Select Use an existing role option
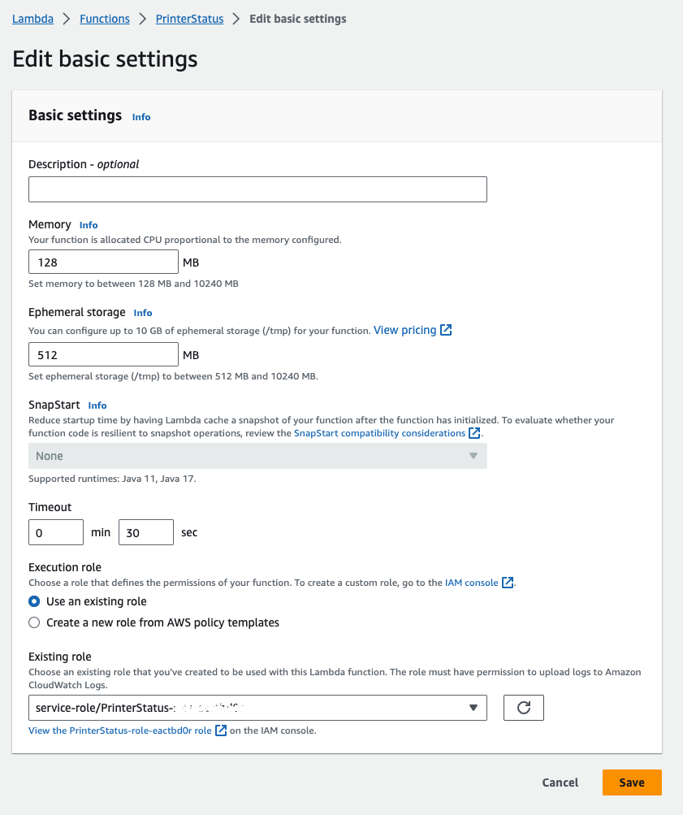The width and height of the screenshot is (683, 815). pos(34,601)
